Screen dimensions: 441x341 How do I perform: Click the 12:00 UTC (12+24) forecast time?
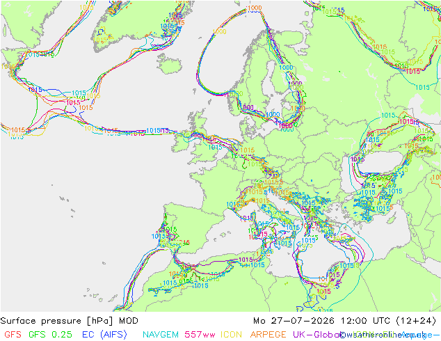[x=388, y=321]
